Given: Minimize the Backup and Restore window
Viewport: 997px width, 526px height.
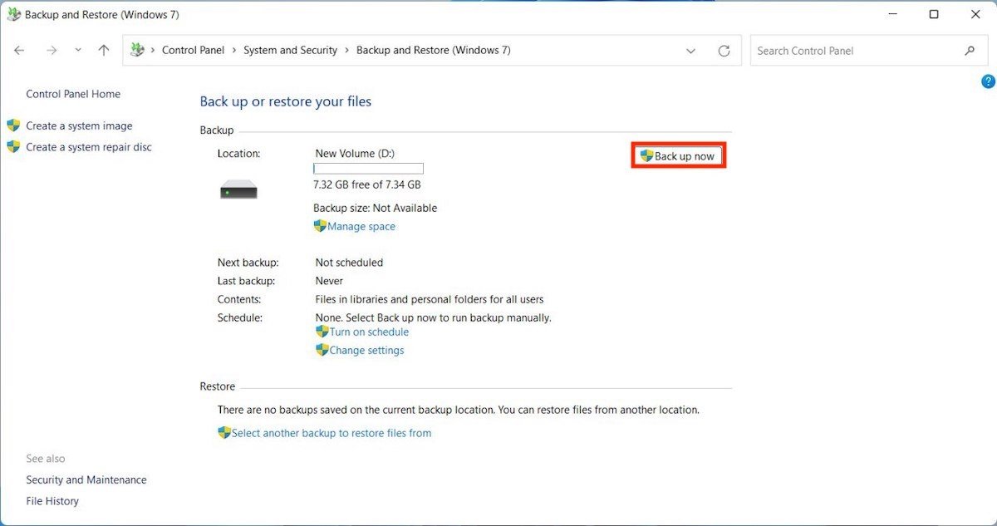Looking at the screenshot, I should point(893,14).
